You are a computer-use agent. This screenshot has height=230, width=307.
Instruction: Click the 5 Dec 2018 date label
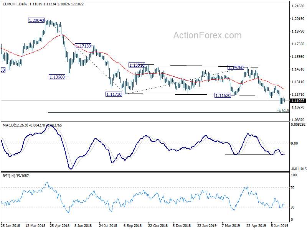click(x=182, y=225)
